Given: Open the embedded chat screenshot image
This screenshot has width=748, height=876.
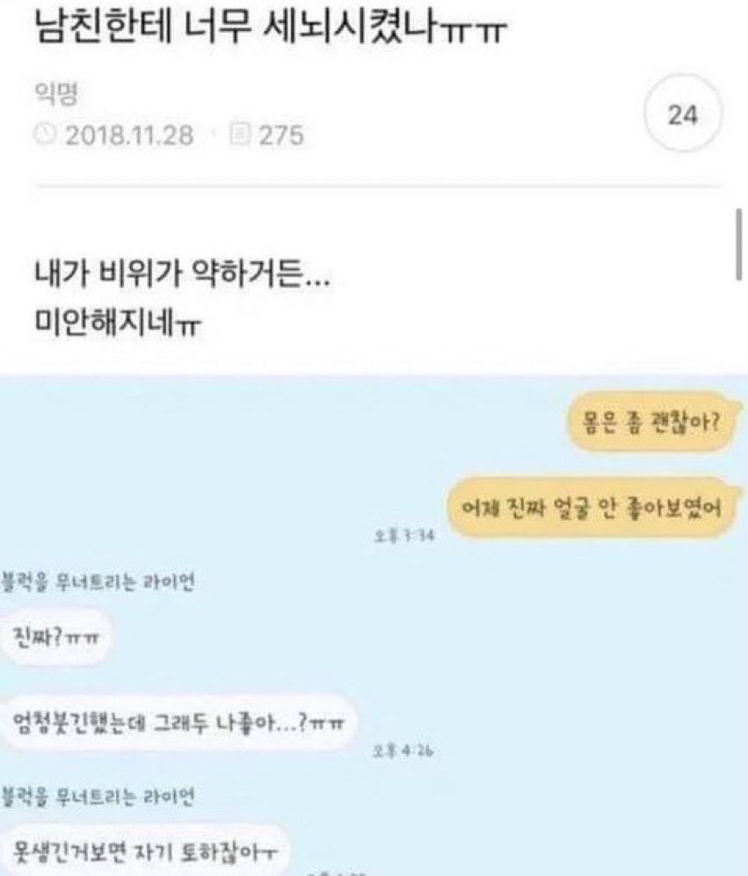Looking at the screenshot, I should click(x=374, y=625).
